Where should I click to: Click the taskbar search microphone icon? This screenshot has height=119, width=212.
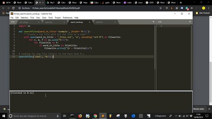[x=58, y=116]
